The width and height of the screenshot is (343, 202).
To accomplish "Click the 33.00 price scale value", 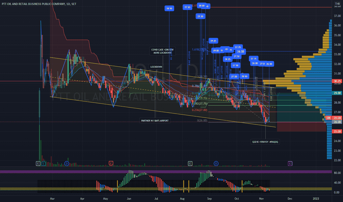I will tap(337, 54).
